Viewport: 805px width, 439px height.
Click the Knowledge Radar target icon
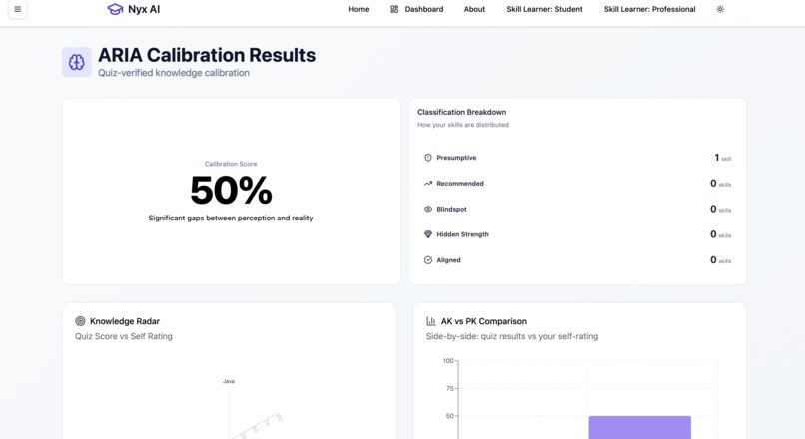point(80,321)
